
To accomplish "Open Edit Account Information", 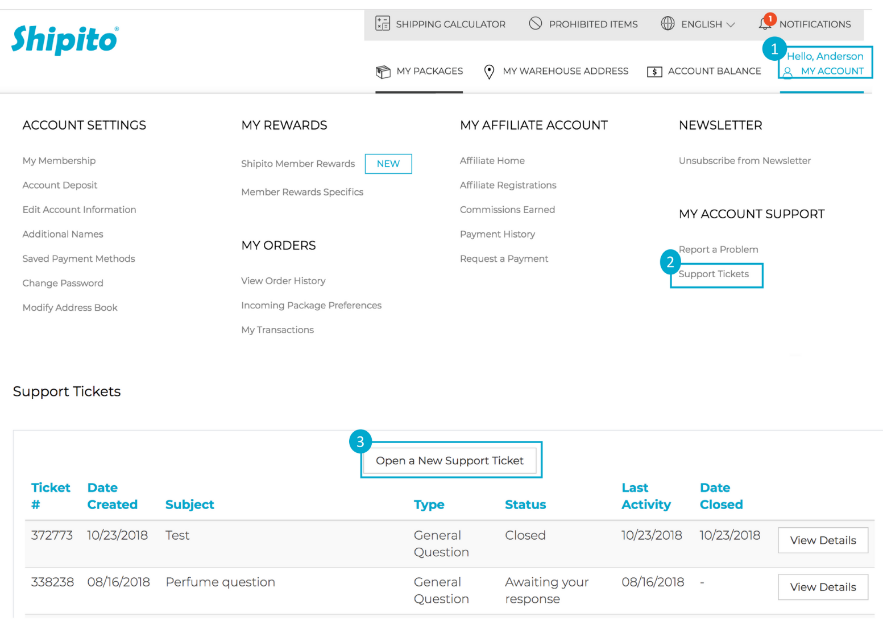I will tap(79, 210).
